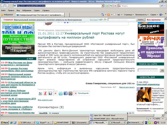The image size is (167, 125).
Task: Open the ДОСТАВКА ВОДЫ banner ad
Action: point(18,29)
